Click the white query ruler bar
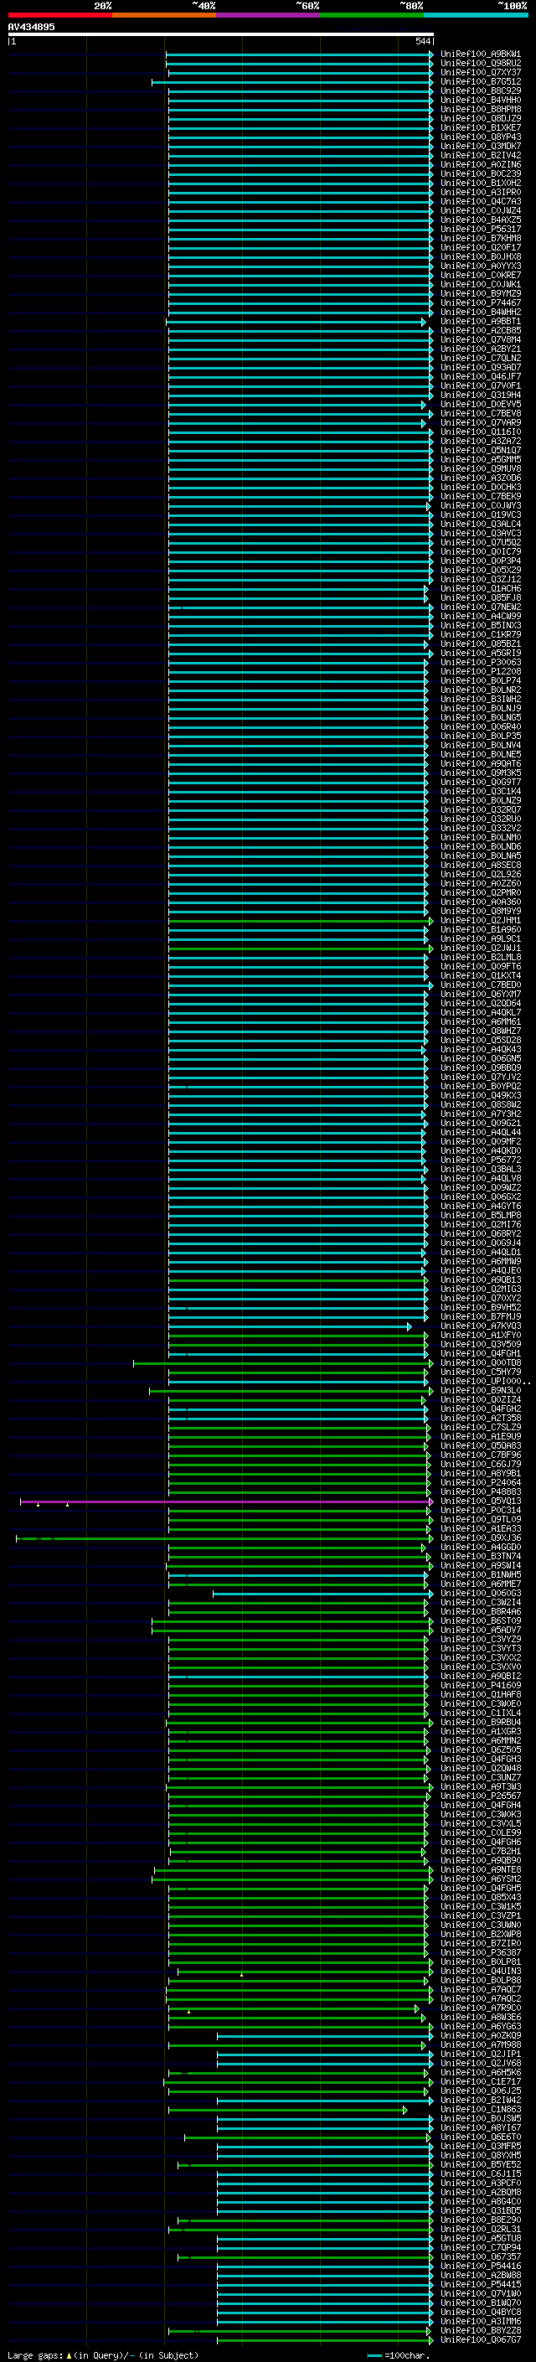 (221, 35)
